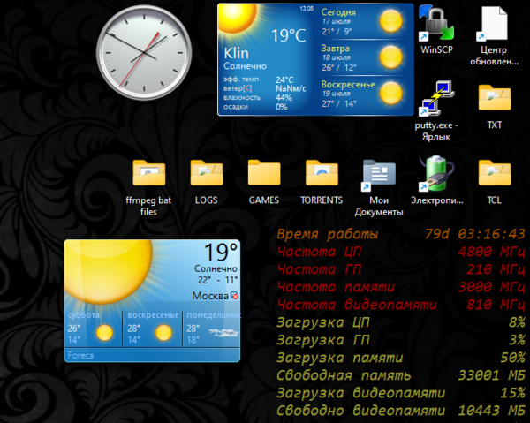
Task: Click the Загрузка памяти 50% line
Action: pos(401,358)
